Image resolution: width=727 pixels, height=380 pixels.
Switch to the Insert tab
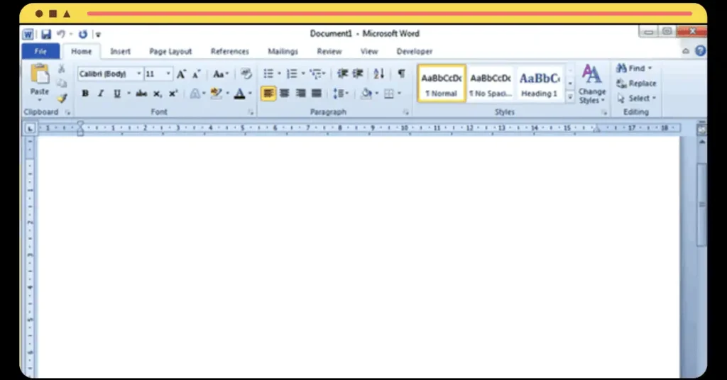coord(120,51)
